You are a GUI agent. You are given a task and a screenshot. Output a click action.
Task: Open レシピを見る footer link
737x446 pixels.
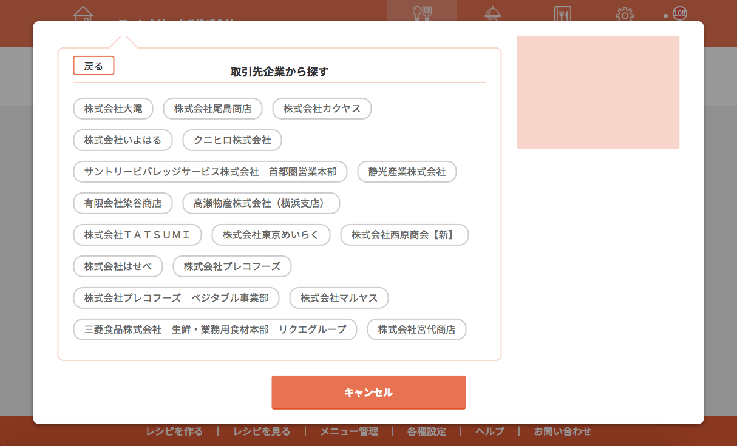[262, 431]
